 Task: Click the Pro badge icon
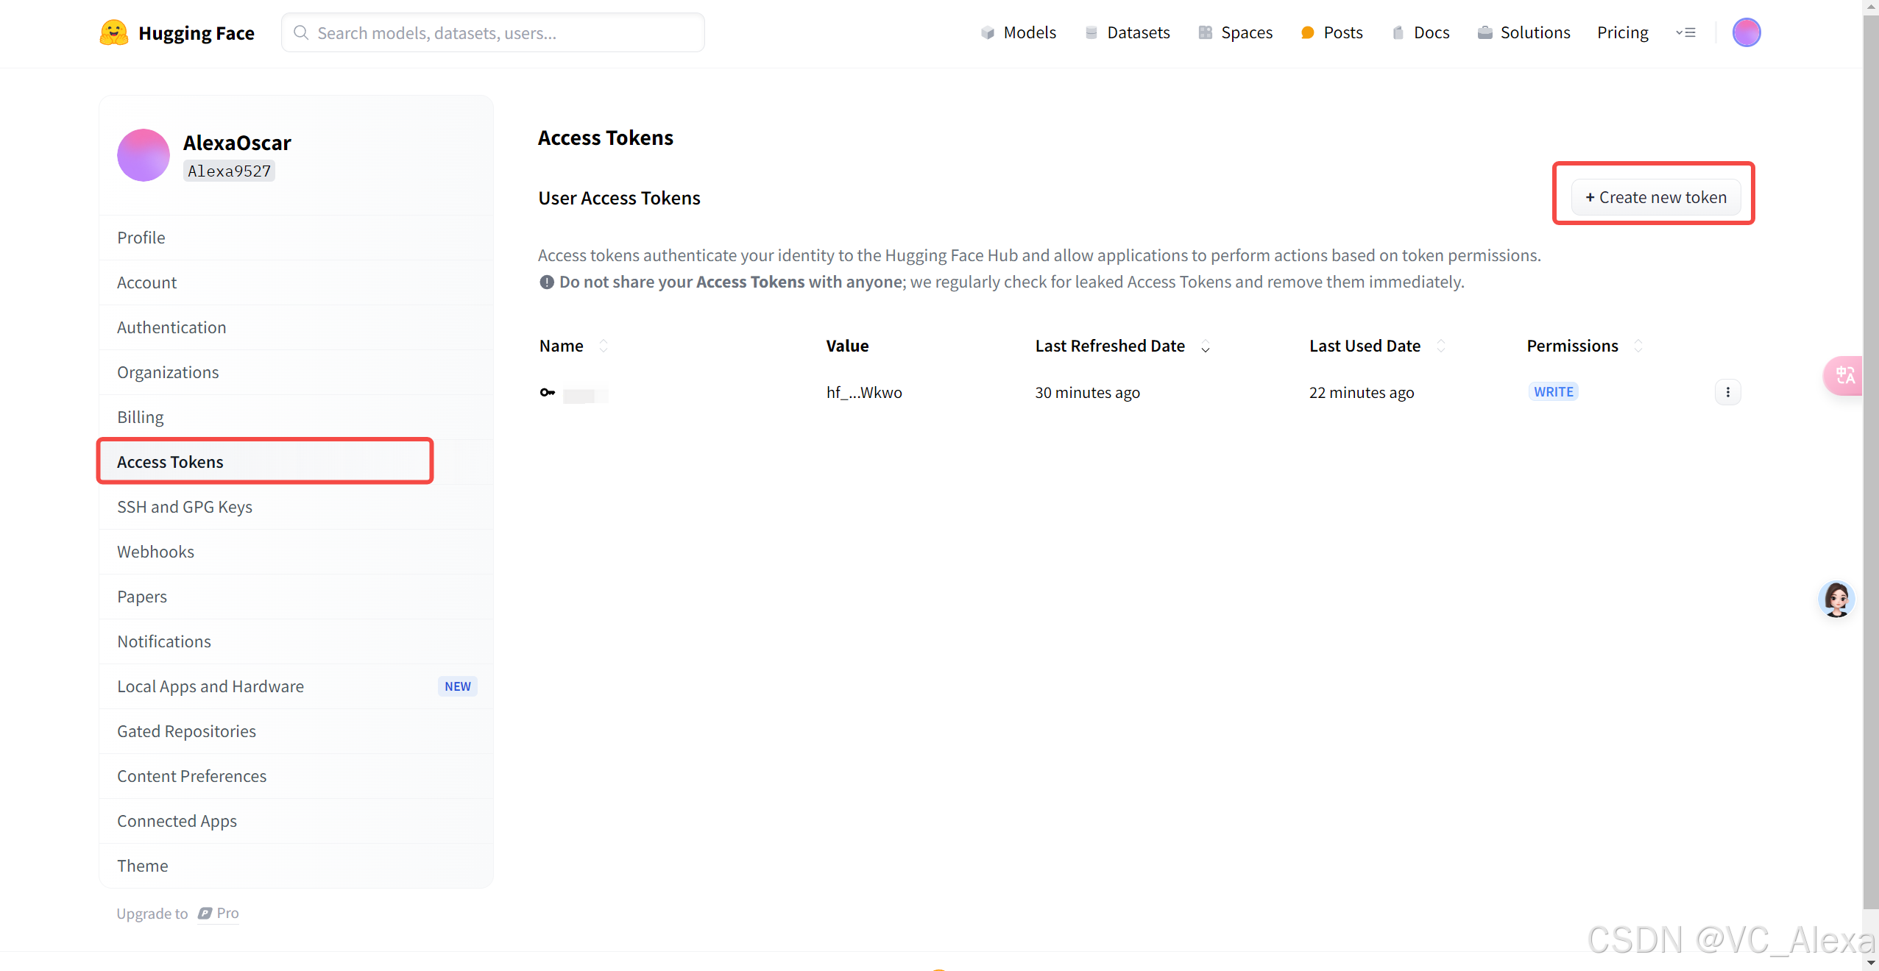point(205,913)
